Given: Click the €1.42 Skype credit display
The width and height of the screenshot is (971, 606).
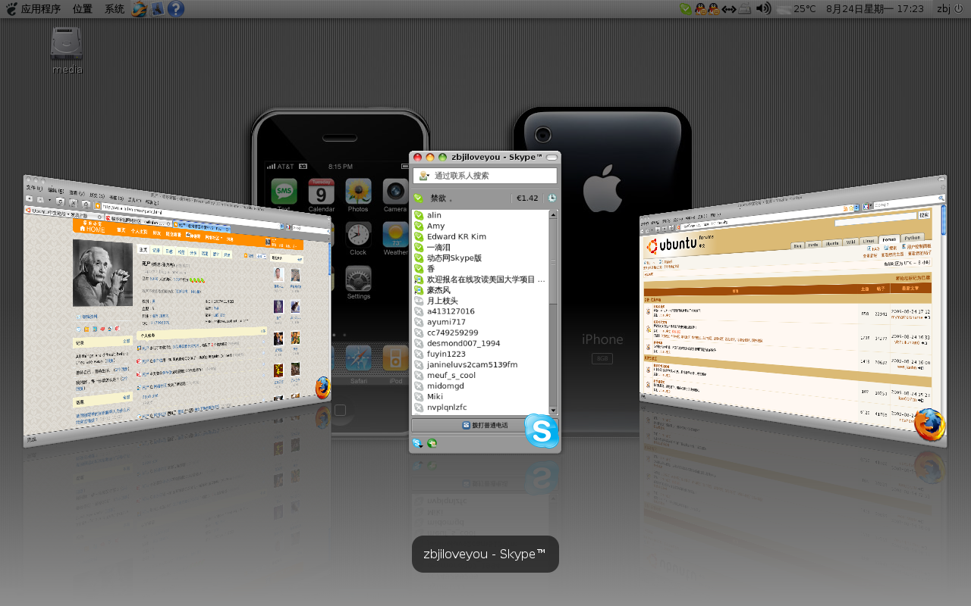Looking at the screenshot, I should click(527, 198).
